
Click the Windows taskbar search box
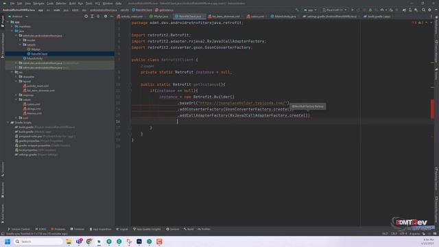[38, 242]
